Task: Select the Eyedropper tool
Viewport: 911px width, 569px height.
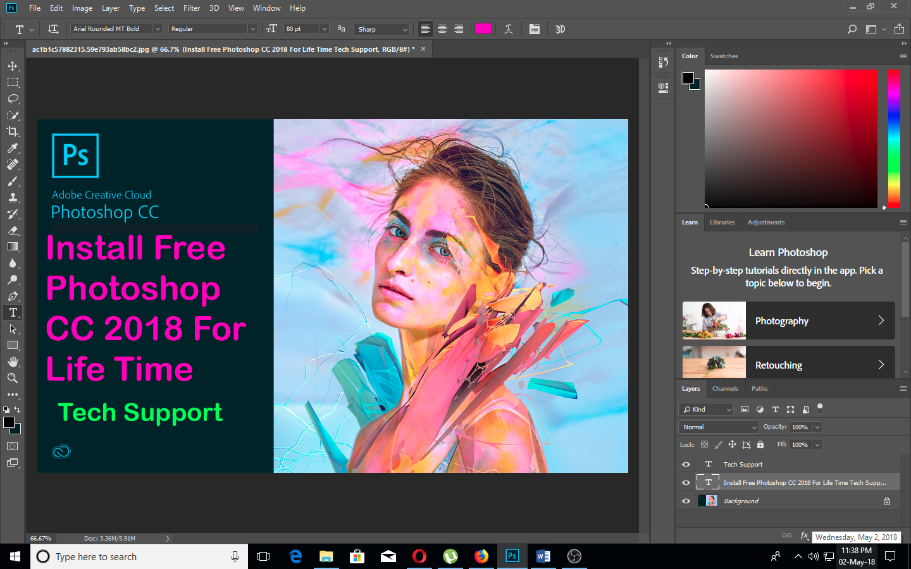Action: point(13,148)
